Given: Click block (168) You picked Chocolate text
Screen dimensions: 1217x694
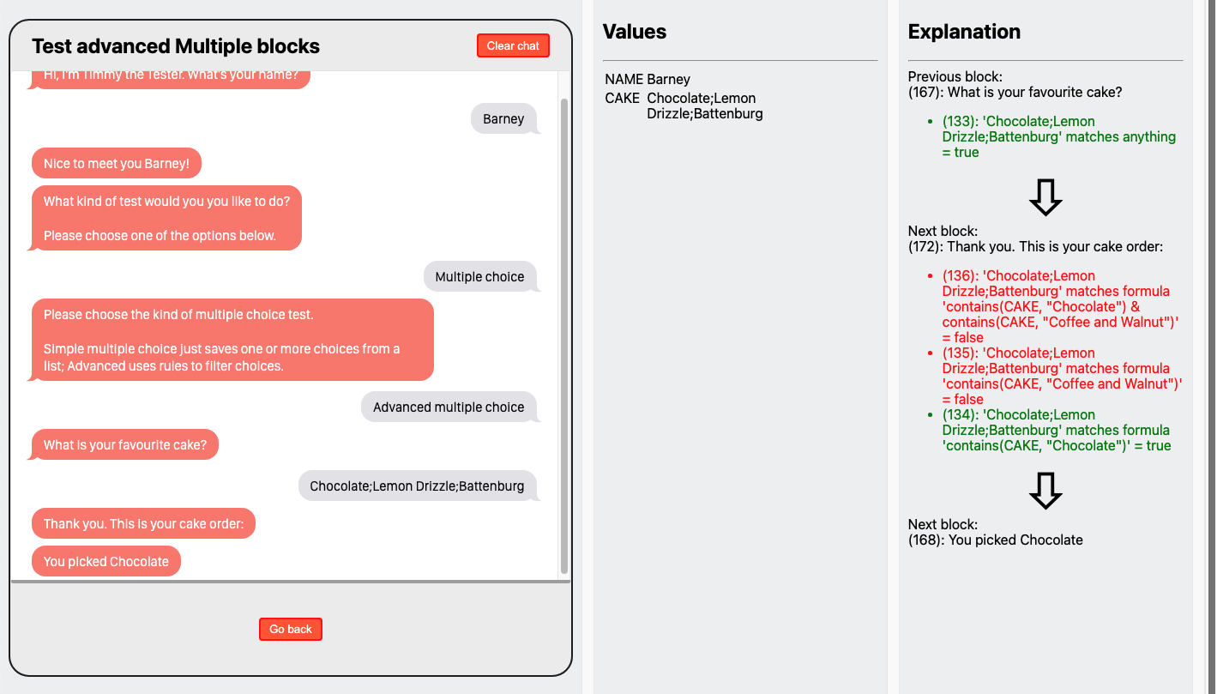Looking at the screenshot, I should pyautogui.click(x=995, y=540).
